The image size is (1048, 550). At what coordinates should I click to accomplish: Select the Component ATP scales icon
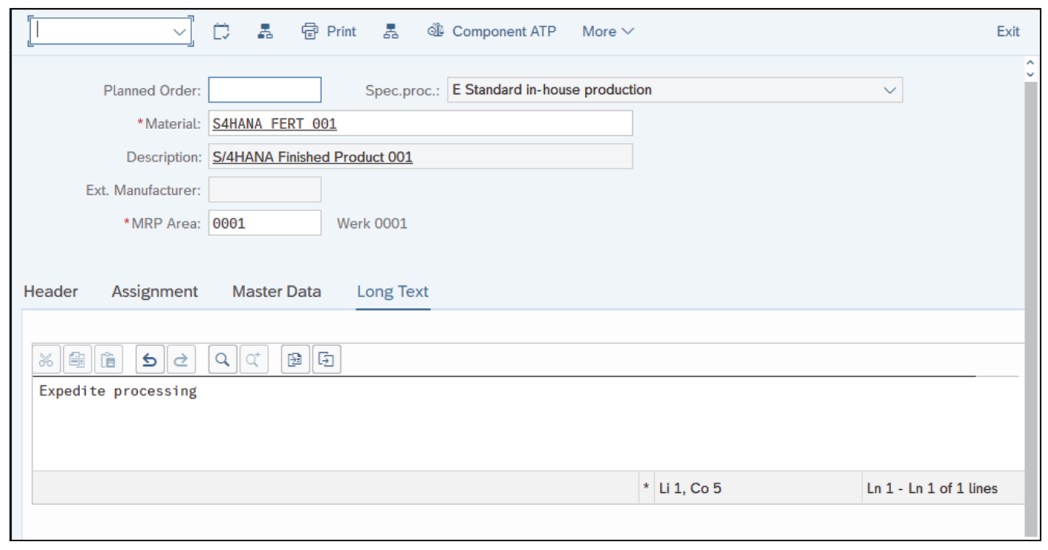coord(436,31)
